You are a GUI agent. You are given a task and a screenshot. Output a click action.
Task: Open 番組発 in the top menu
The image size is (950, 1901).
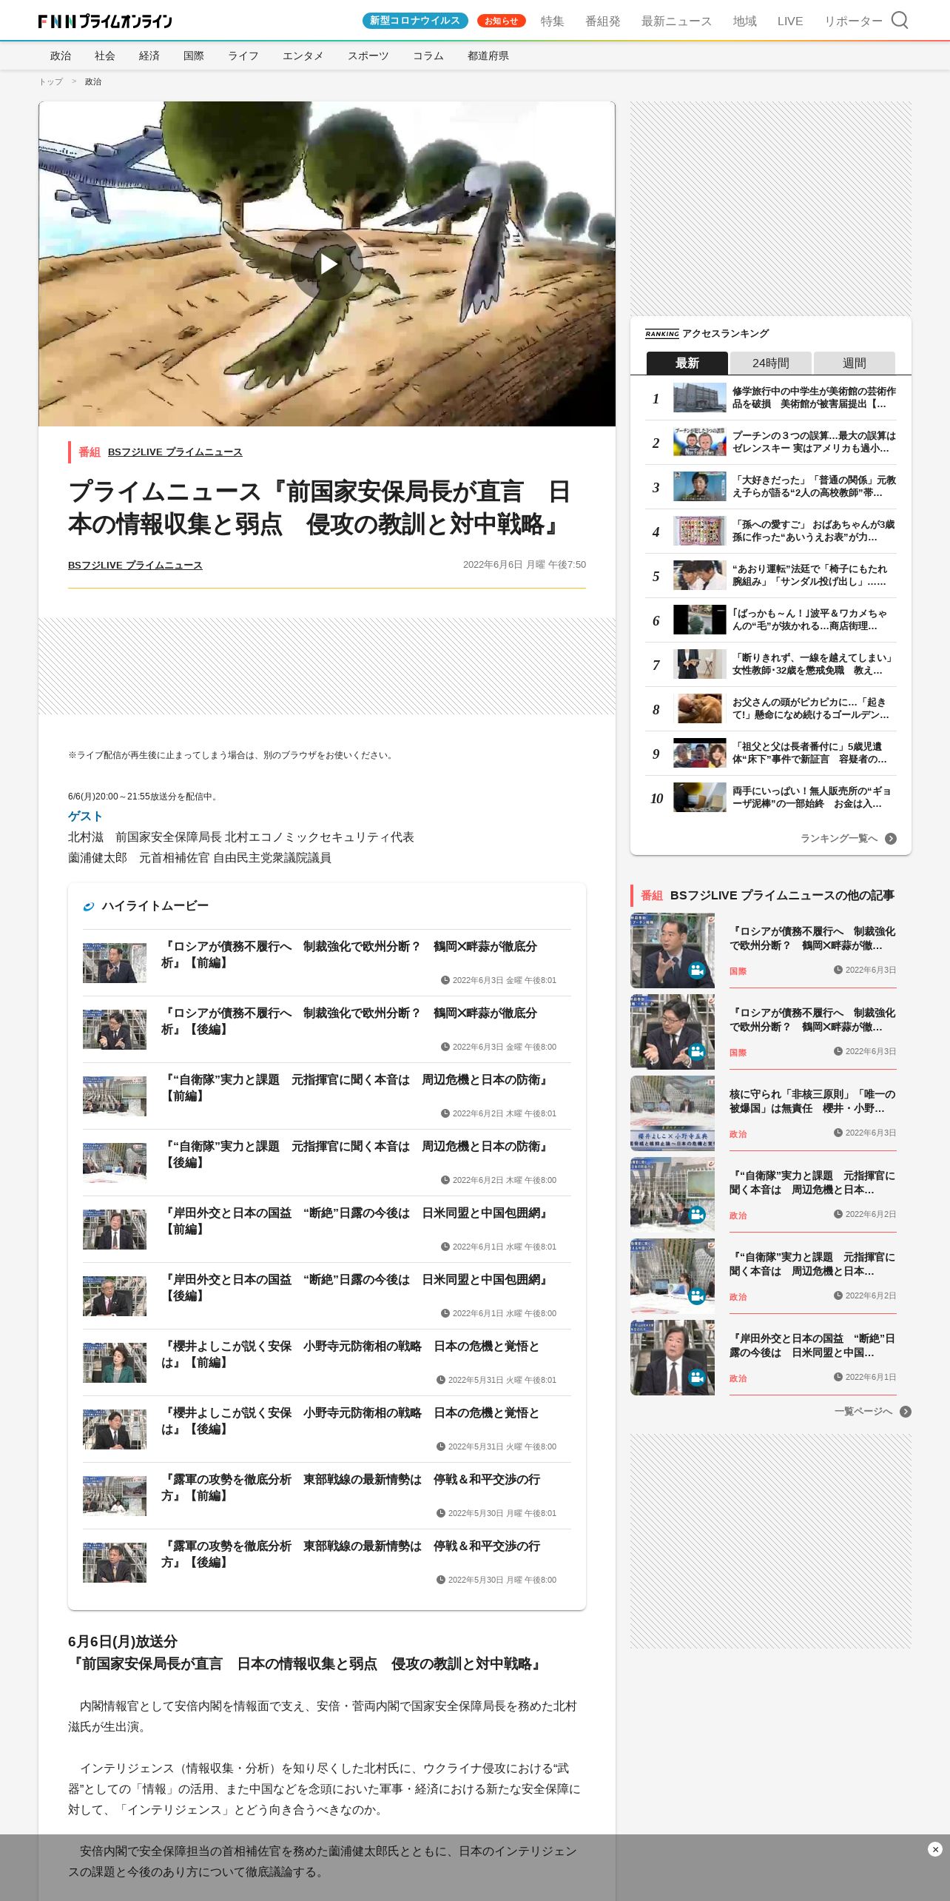click(603, 21)
